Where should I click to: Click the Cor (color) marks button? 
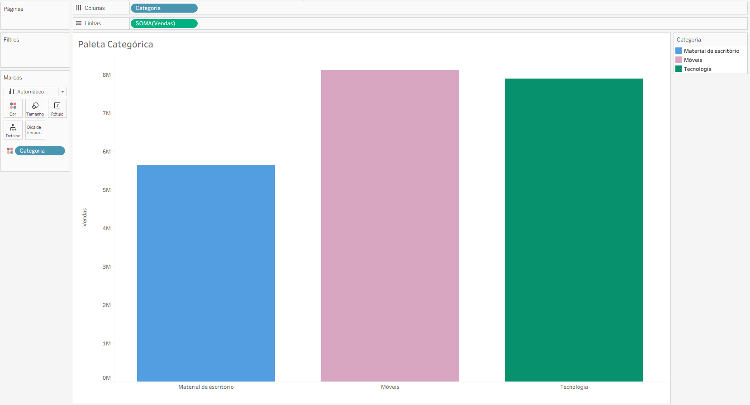[13, 108]
